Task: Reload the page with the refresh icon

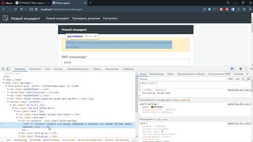Action: [15, 9]
